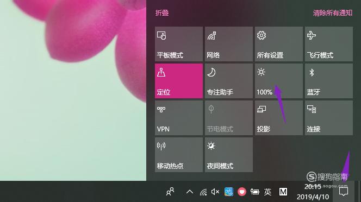Click the red round tray icon

[242, 192]
